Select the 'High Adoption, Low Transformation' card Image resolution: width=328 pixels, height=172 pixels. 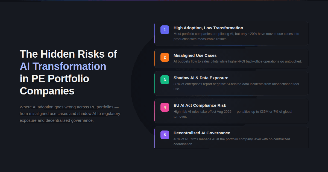click(231, 33)
